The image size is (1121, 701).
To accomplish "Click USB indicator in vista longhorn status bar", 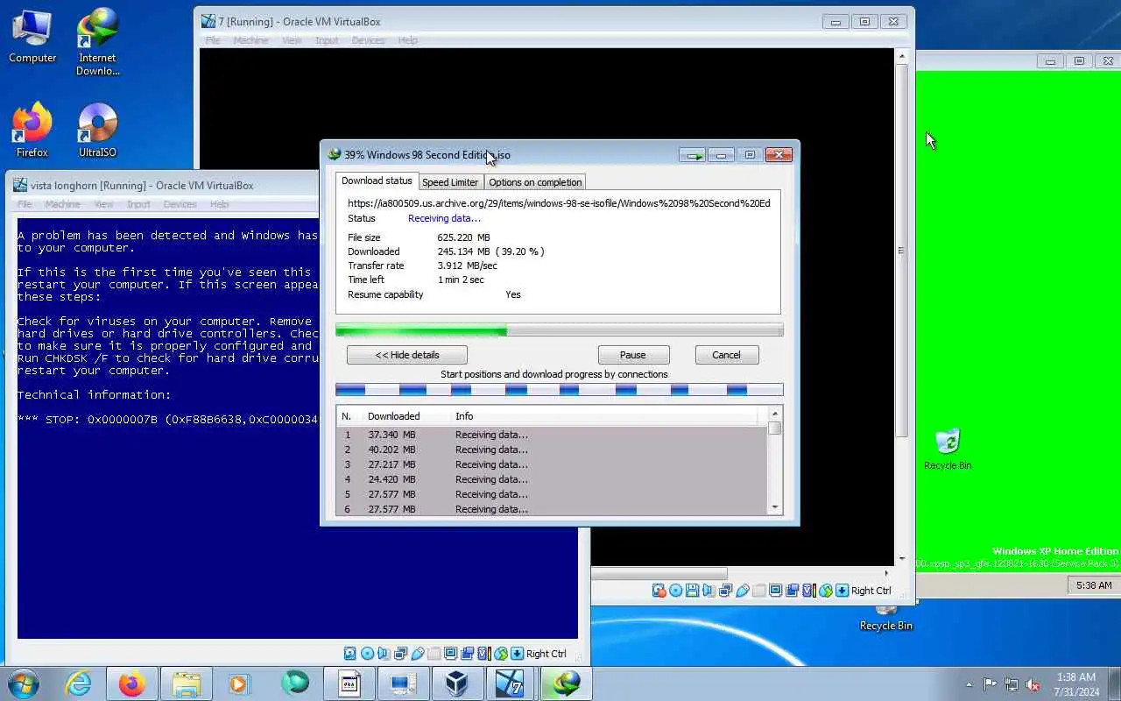I will click(x=418, y=654).
